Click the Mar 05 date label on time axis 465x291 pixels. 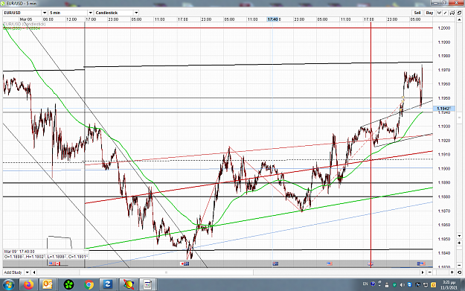pyautogui.click(x=26, y=19)
